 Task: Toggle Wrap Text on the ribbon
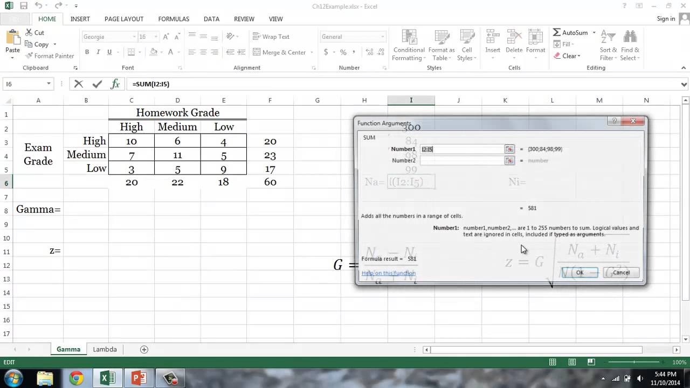(x=271, y=37)
